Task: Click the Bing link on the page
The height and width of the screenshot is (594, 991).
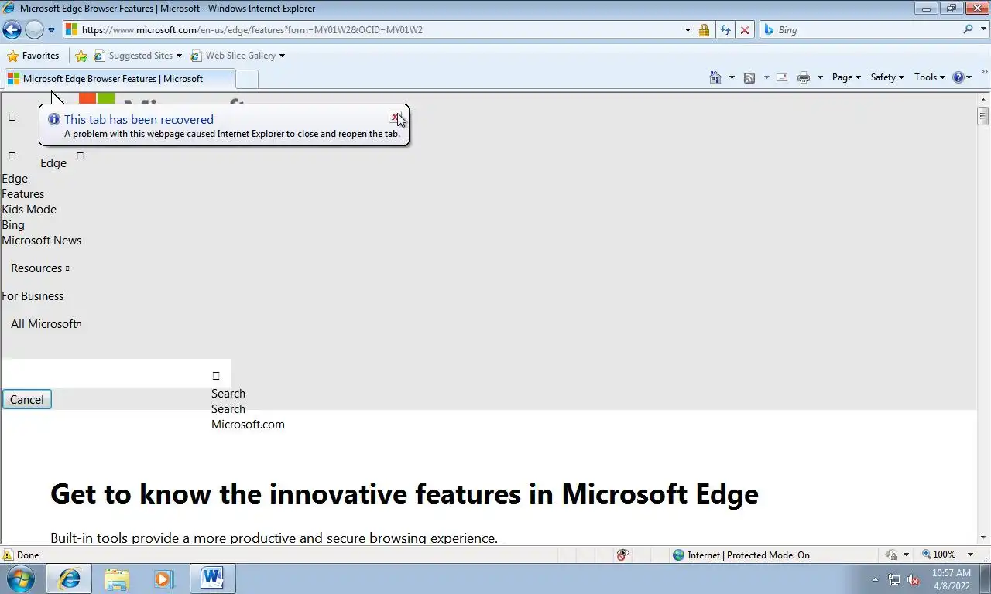Action: coord(13,225)
